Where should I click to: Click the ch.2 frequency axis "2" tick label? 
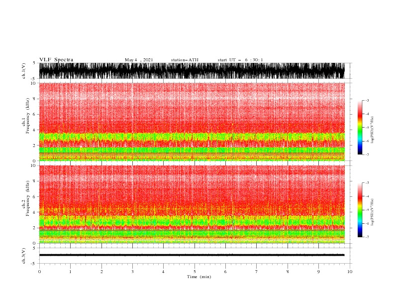pyautogui.click(x=34, y=228)
